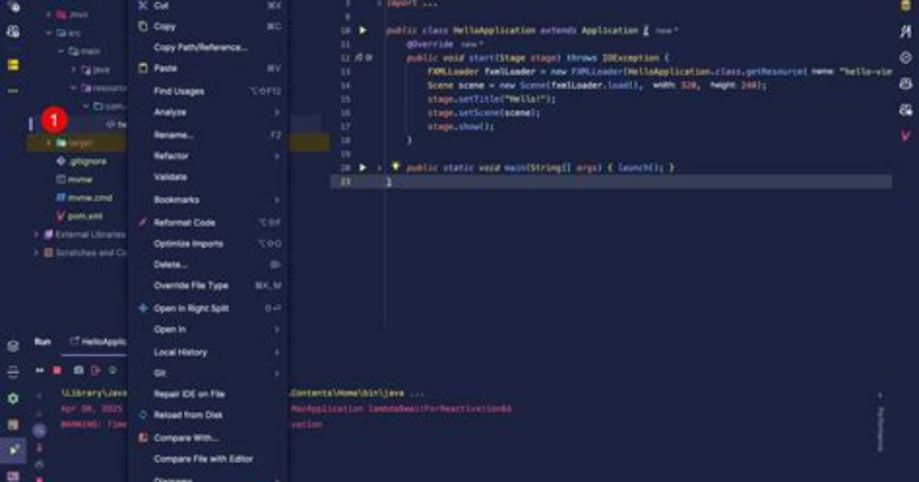Screen dimensions: 919x482
Task: Click stage.show() on line 17
Action: [x=461, y=127]
